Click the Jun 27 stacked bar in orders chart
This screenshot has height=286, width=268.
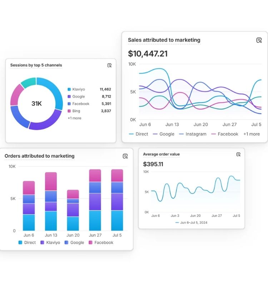(x=95, y=200)
